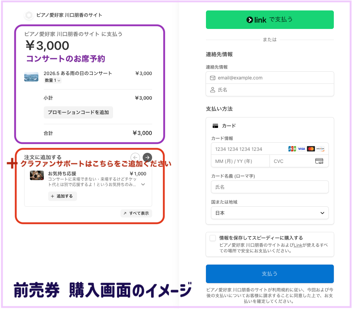Click the お気持ち応援 product thumbnail
The image size is (352, 309).
pos(37,175)
